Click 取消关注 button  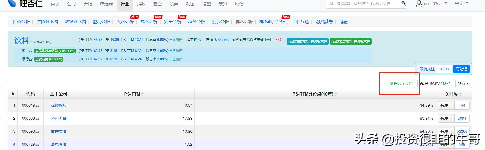tap(427, 69)
